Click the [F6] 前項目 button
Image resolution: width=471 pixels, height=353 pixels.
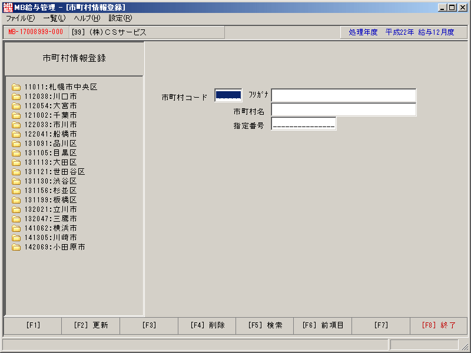pos(323,325)
